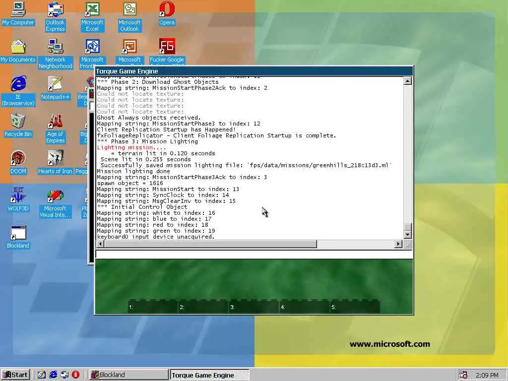Select inventory slot 5 in game HUD

coord(355,307)
